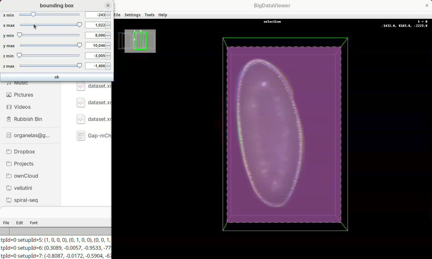Increase x min value with up arrow
The height and width of the screenshot is (259, 432).
click(108, 13)
